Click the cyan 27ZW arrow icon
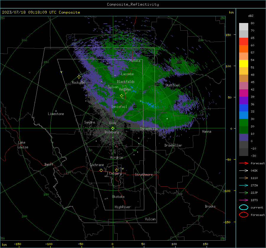Screen dimensions: 266x248 (244, 185)
